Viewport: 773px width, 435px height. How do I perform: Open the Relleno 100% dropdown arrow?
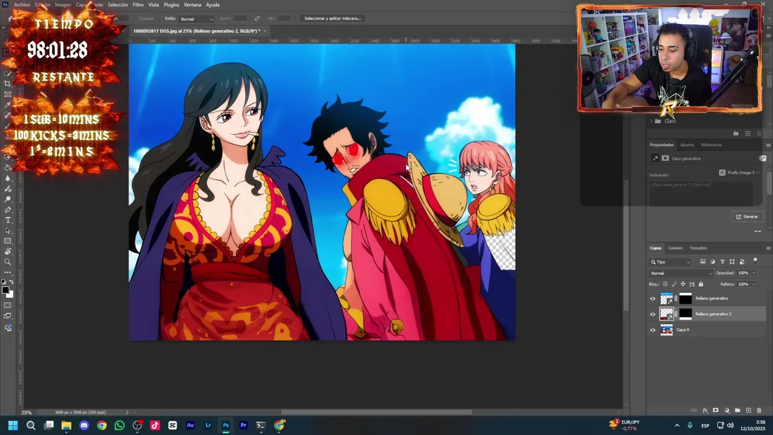(x=754, y=284)
